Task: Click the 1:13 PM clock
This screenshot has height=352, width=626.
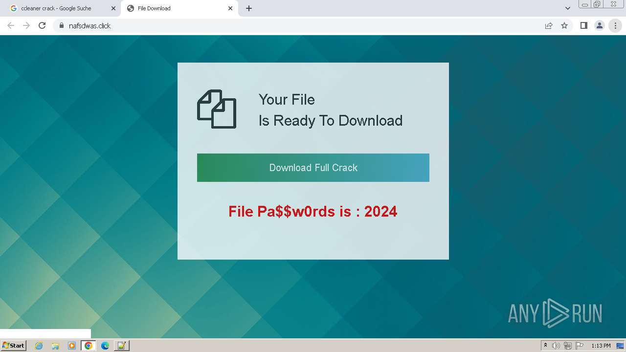Action: pyautogui.click(x=601, y=346)
